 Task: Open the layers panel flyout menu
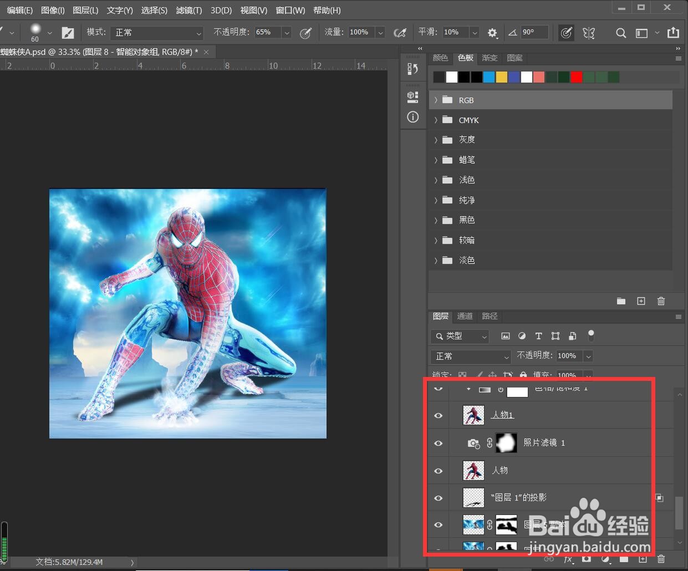[678, 317]
